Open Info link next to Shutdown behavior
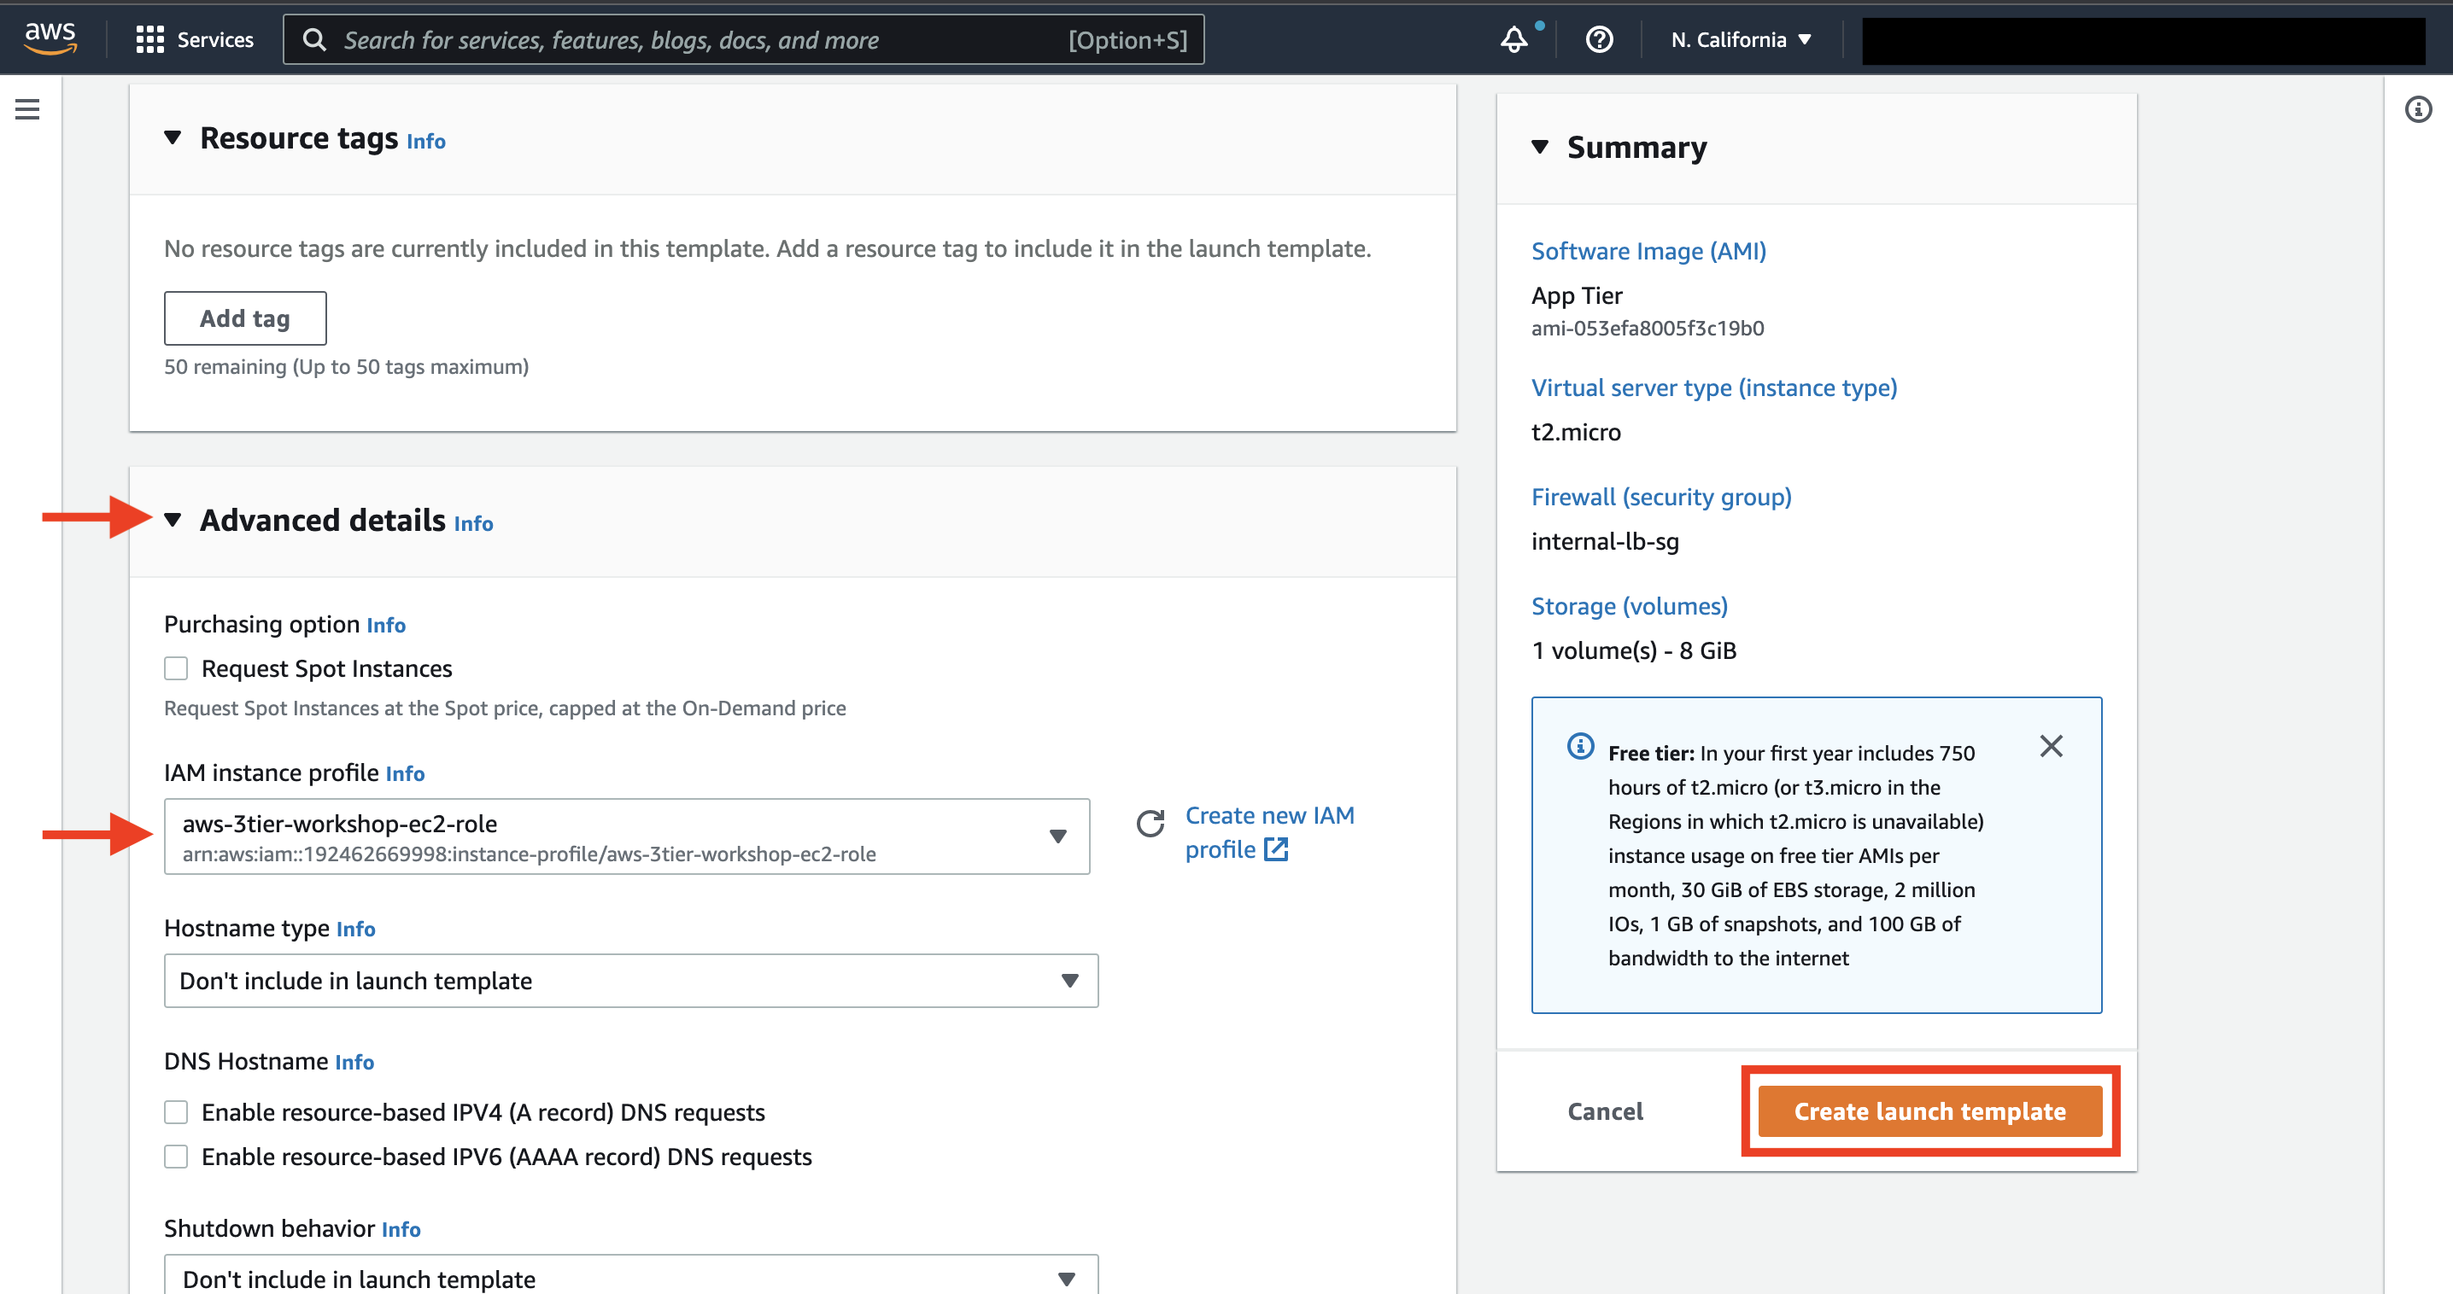 tap(401, 1229)
